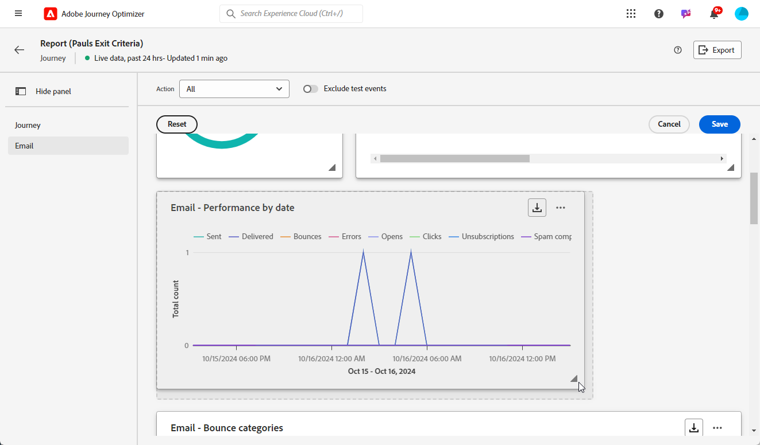Click the Save button
The image size is (760, 445).
[719, 124]
